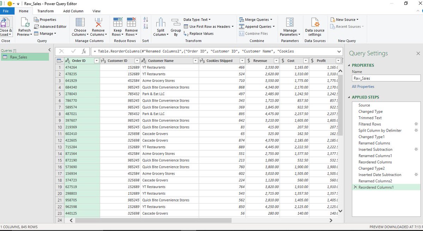The height and width of the screenshot is (231, 423).
Task: Click the Refresh Preview icon
Action: coord(25,23)
